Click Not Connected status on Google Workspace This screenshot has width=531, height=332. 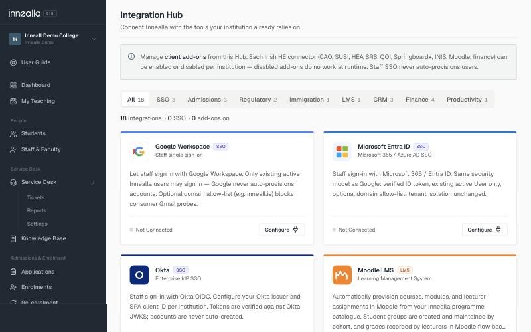click(x=151, y=230)
